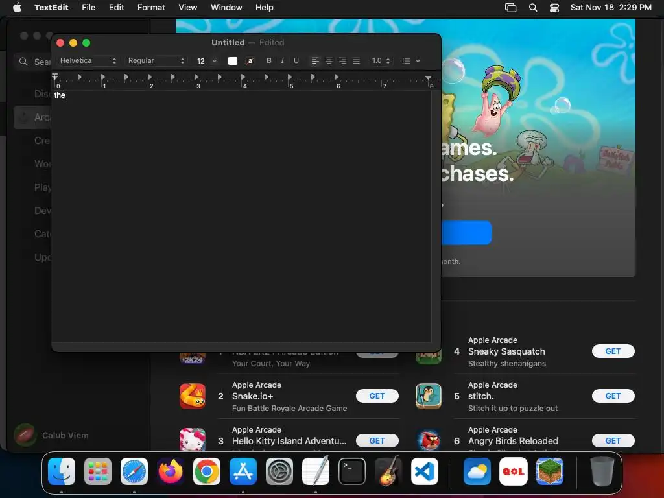
Task: Open Trash from the Dock
Action: 602,471
